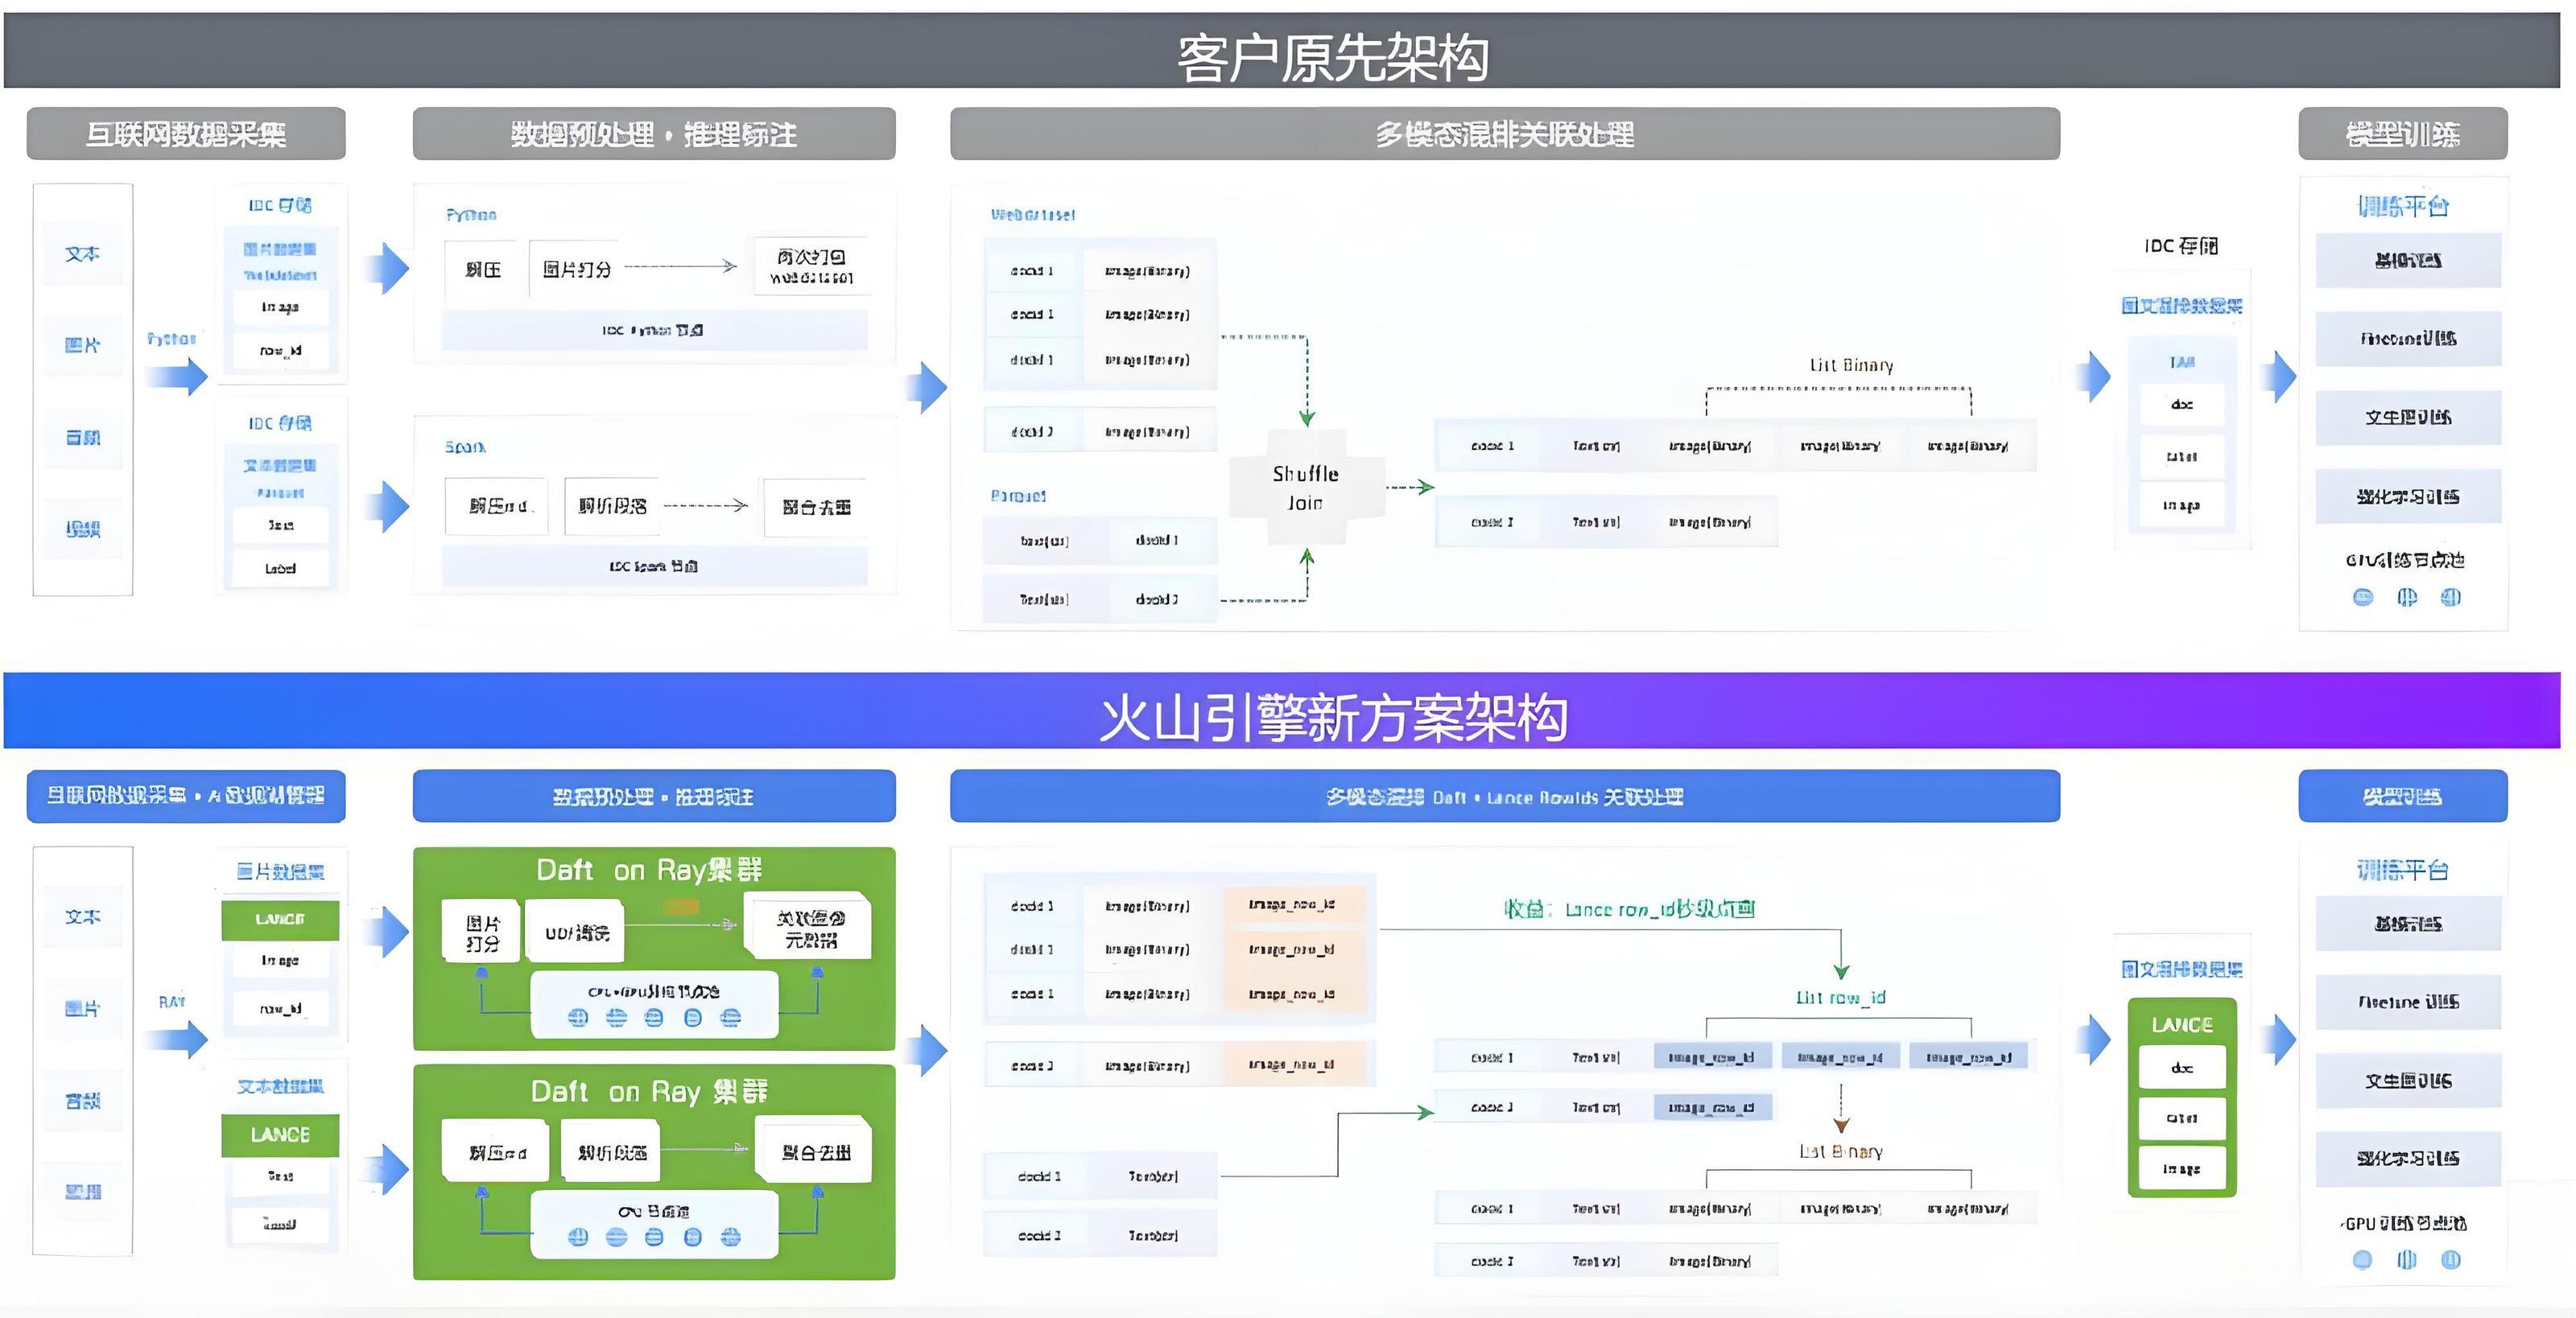This screenshot has width=2576, height=1318.
Task: Click gray 数据预处理 · 推理标注 header
Action: tap(654, 134)
